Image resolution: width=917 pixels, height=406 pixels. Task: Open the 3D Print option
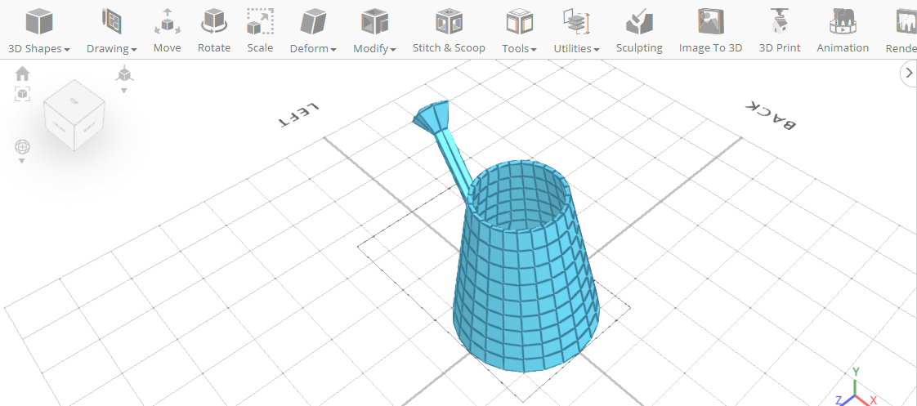(780, 31)
